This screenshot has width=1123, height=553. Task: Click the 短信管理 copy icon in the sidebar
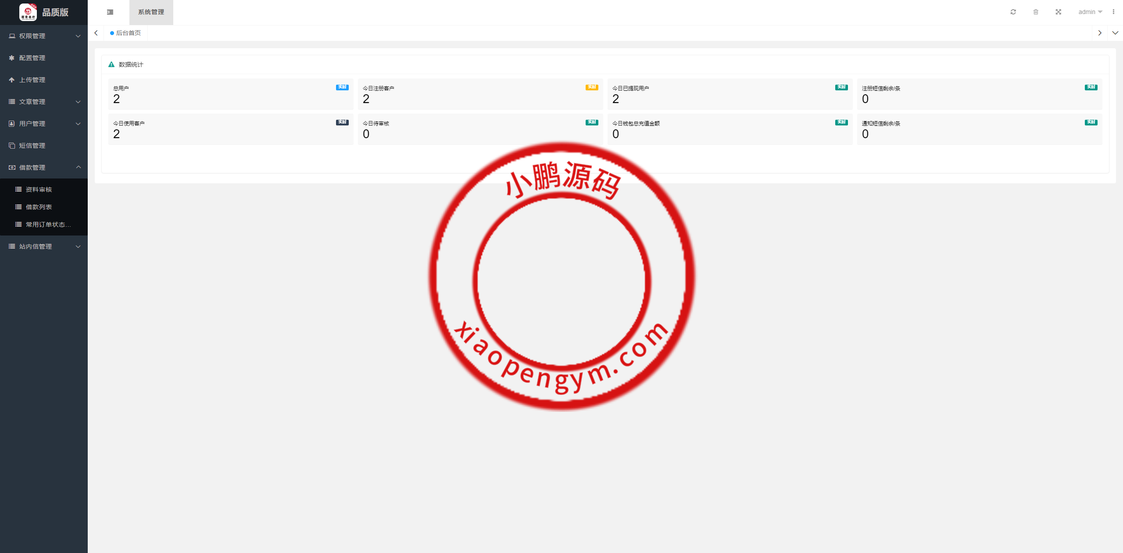[x=11, y=145]
